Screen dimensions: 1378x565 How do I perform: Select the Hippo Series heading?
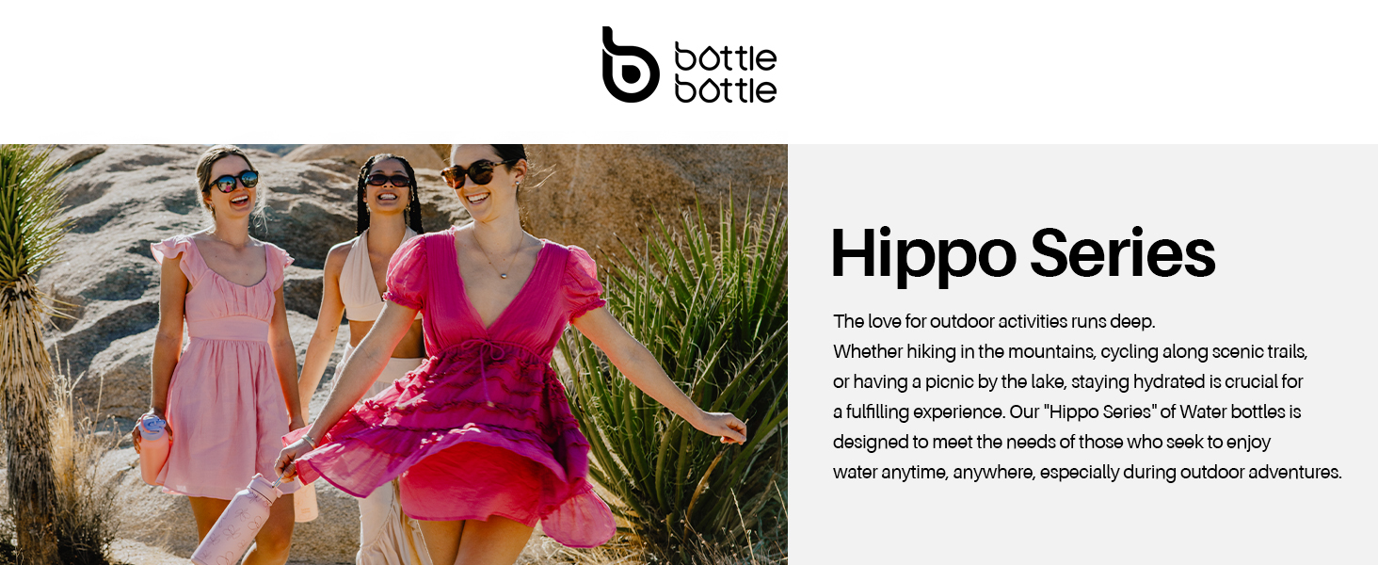[1023, 252]
